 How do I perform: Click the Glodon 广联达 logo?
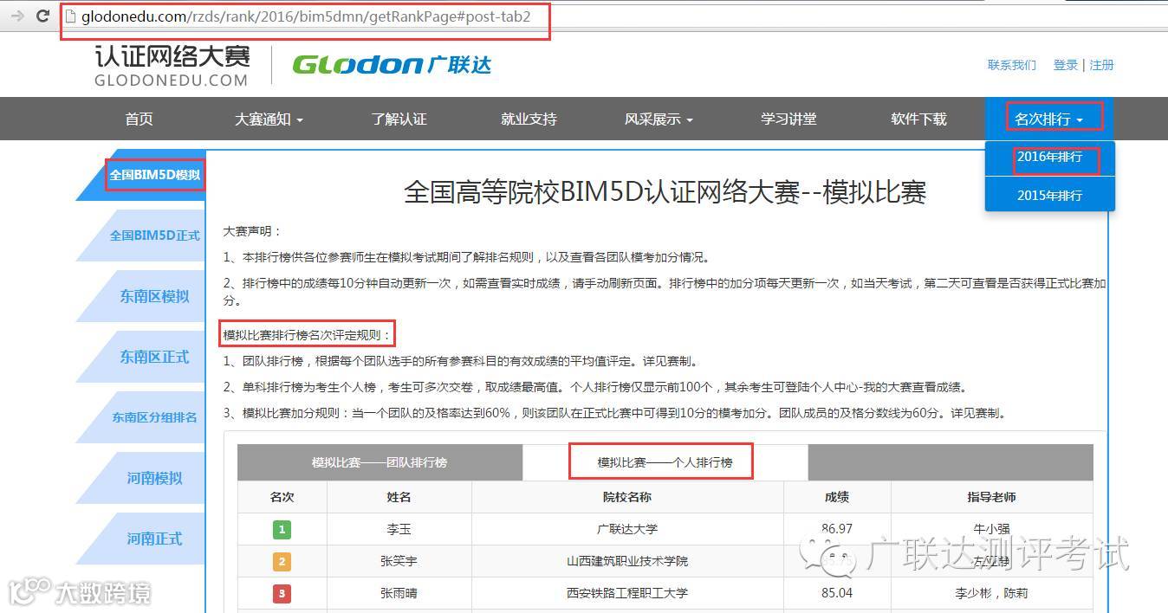[392, 65]
